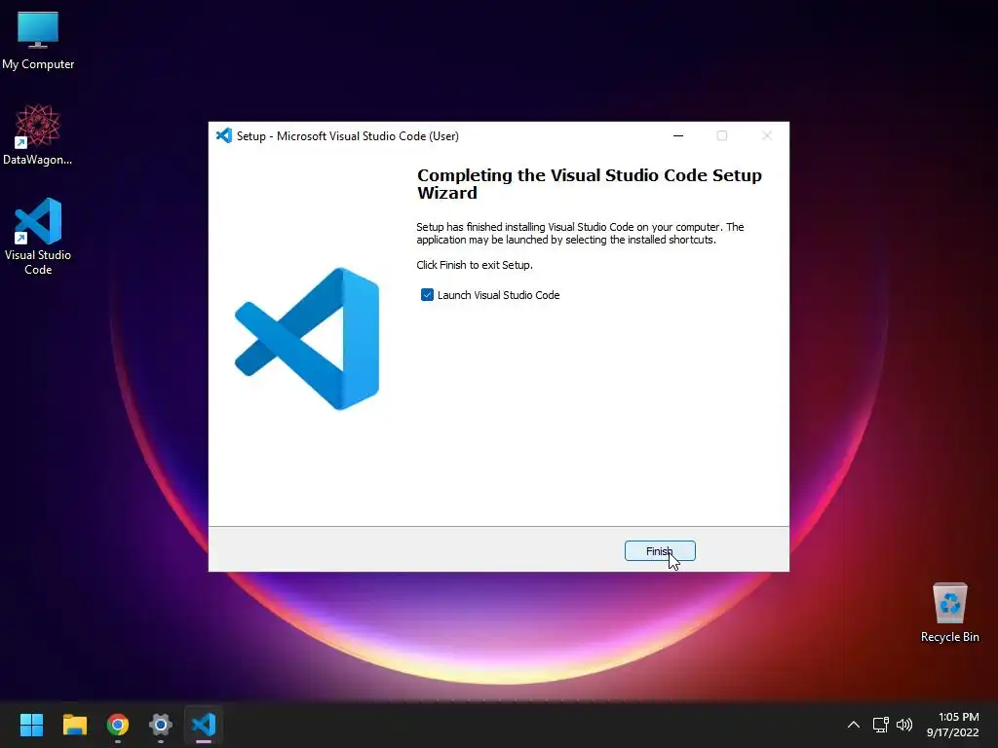Screen dimensions: 998x748
Task: Click the 'Click Finish to exit Setup.' text
Action: point(475,265)
